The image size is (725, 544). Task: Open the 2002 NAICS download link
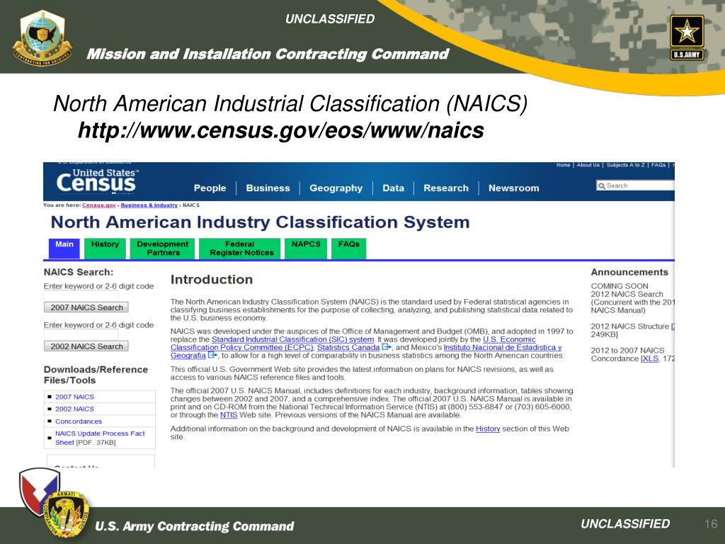74,409
